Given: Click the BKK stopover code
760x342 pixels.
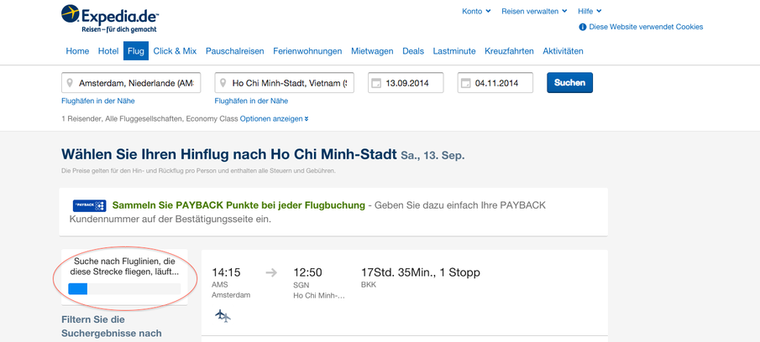Looking at the screenshot, I should point(369,285).
